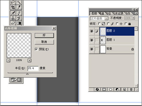Enable lock transparent pixels checkbox
142x106 pixels.
click(99, 24)
